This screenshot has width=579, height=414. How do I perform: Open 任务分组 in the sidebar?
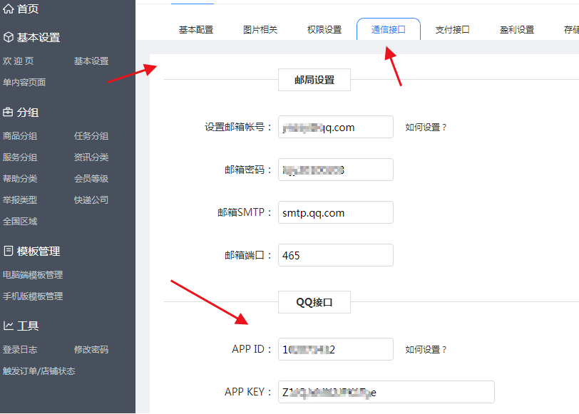(x=91, y=136)
